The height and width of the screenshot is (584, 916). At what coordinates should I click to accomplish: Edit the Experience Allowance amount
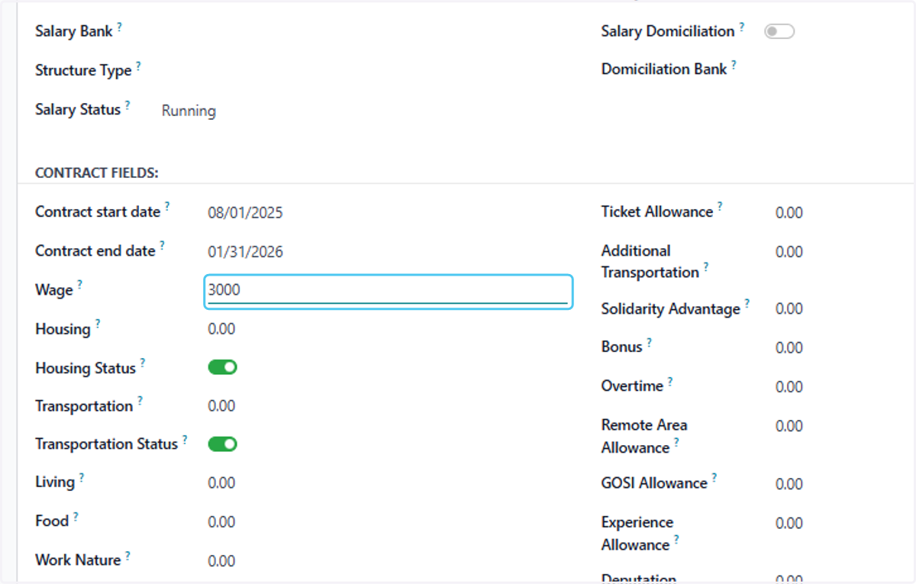(x=789, y=523)
